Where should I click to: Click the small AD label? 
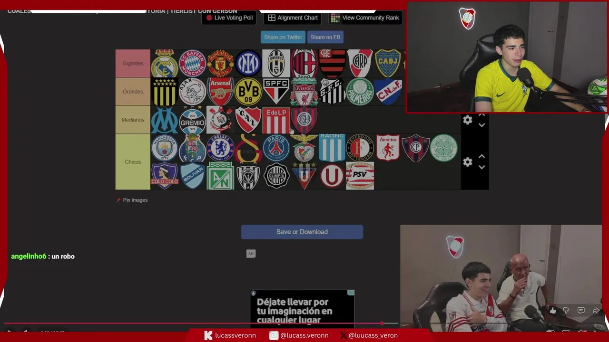pos(251,254)
